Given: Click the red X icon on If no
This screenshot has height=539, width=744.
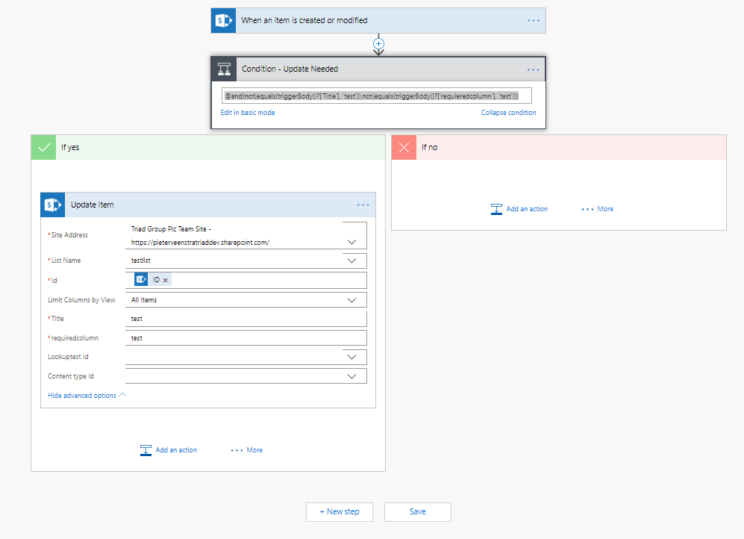Looking at the screenshot, I should [x=404, y=147].
